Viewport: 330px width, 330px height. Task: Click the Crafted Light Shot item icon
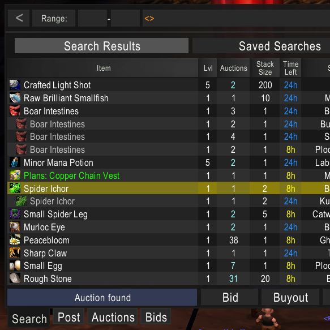pyautogui.click(x=15, y=85)
